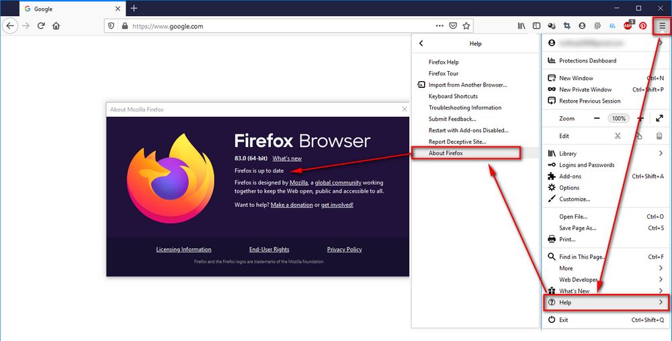Open the What's new link in About dialog
This screenshot has height=341, width=672.
coord(287,158)
